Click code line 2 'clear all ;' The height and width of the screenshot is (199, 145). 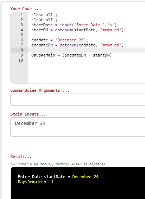pos(44,20)
